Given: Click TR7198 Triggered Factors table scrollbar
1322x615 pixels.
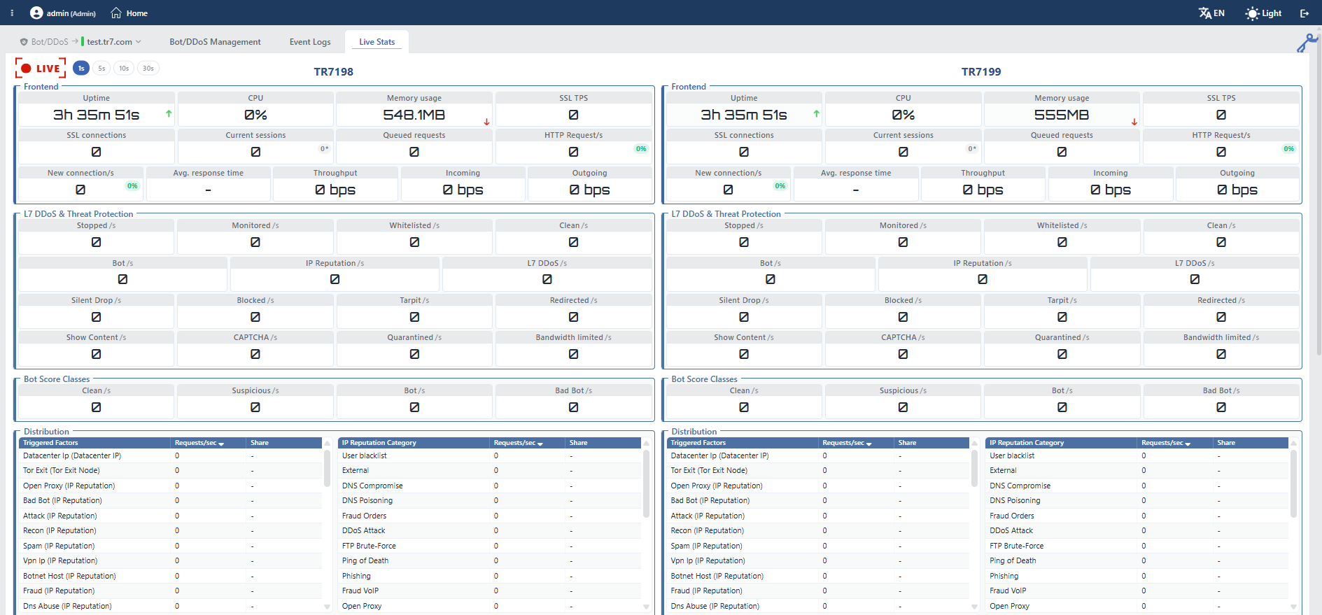Looking at the screenshot, I should (327, 467).
